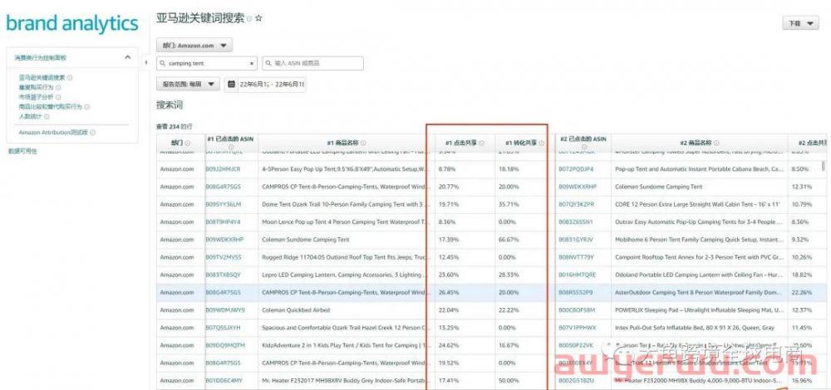The width and height of the screenshot is (831, 390).
Task: Open ASIN link B01DD6C4MY
Action: pos(224,381)
